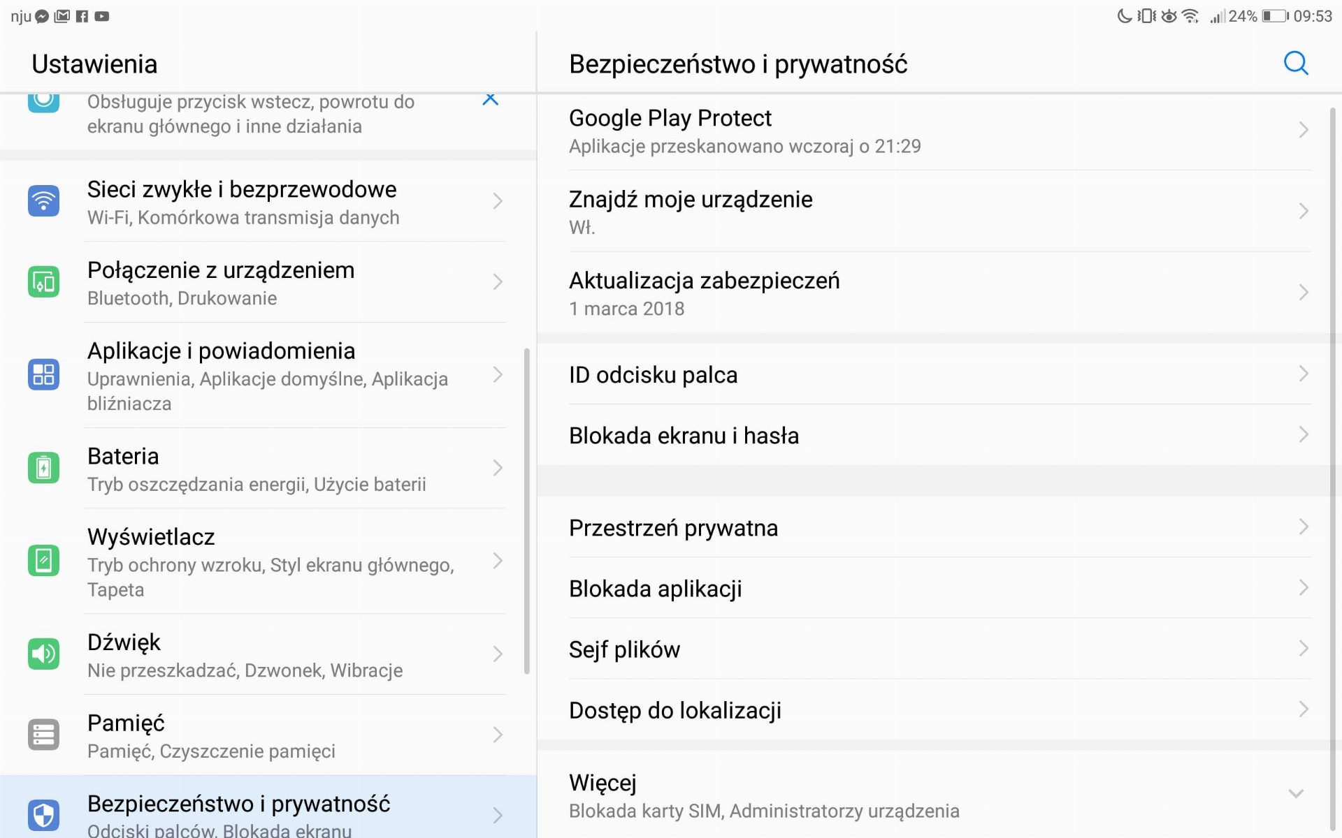Open ID odcisku palca
This screenshot has width=1342, height=838.
click(x=939, y=374)
